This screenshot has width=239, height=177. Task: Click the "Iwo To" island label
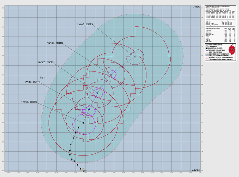[x=42, y=78]
